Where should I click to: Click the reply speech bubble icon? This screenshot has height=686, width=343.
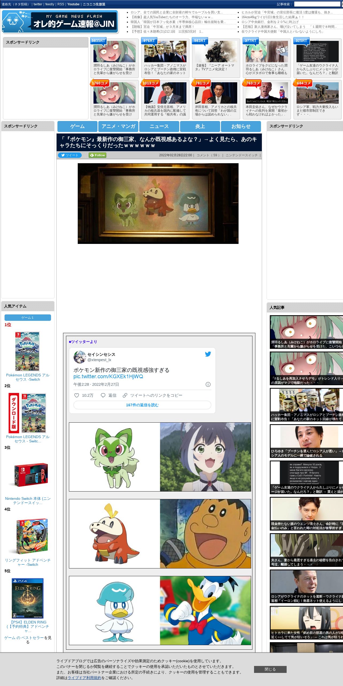(103, 395)
